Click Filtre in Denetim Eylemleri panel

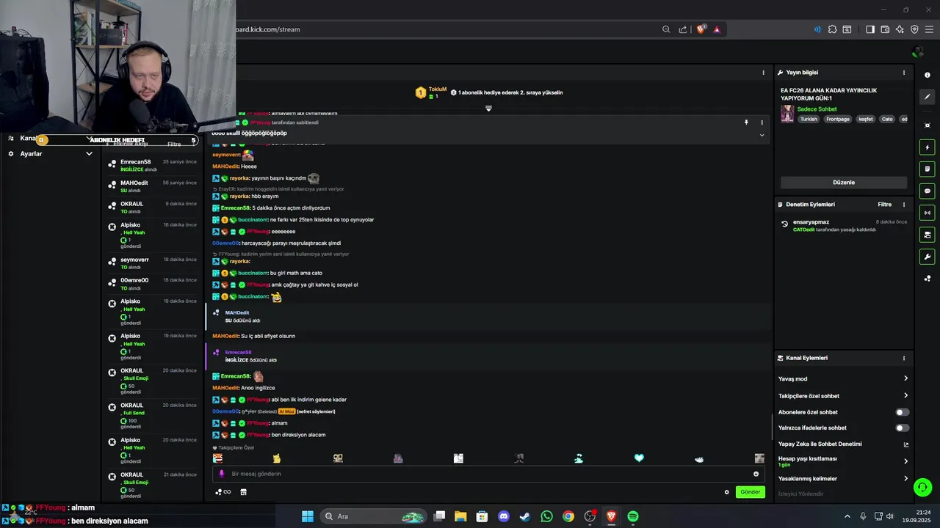pyautogui.click(x=885, y=205)
